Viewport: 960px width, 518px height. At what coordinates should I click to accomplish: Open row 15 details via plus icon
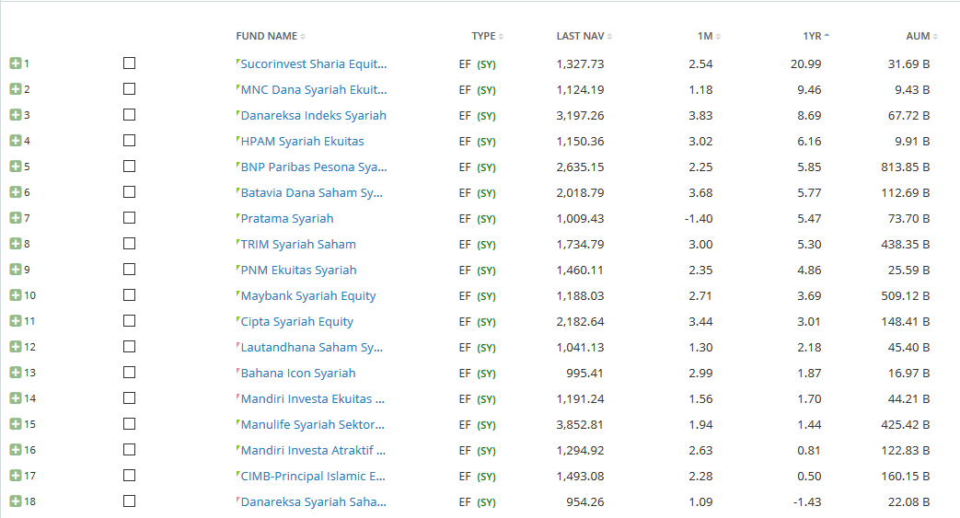coord(16,424)
